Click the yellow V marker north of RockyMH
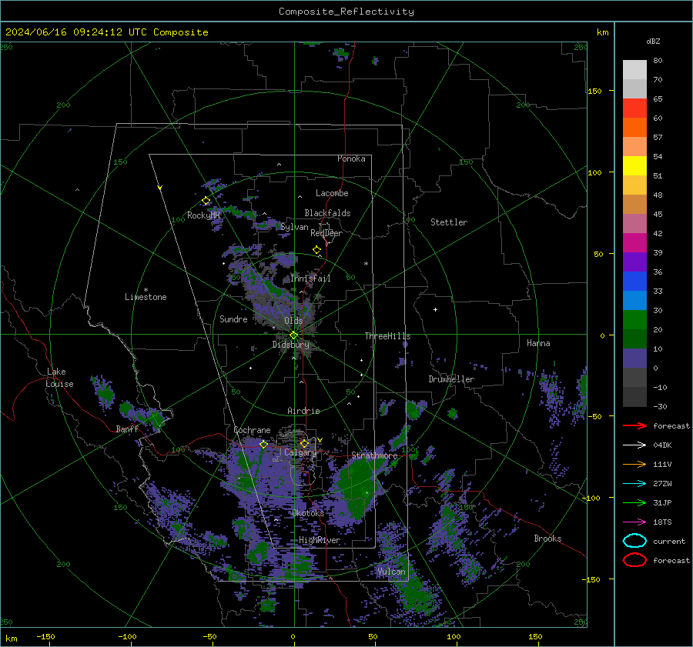The height and width of the screenshot is (647, 693). point(160,188)
